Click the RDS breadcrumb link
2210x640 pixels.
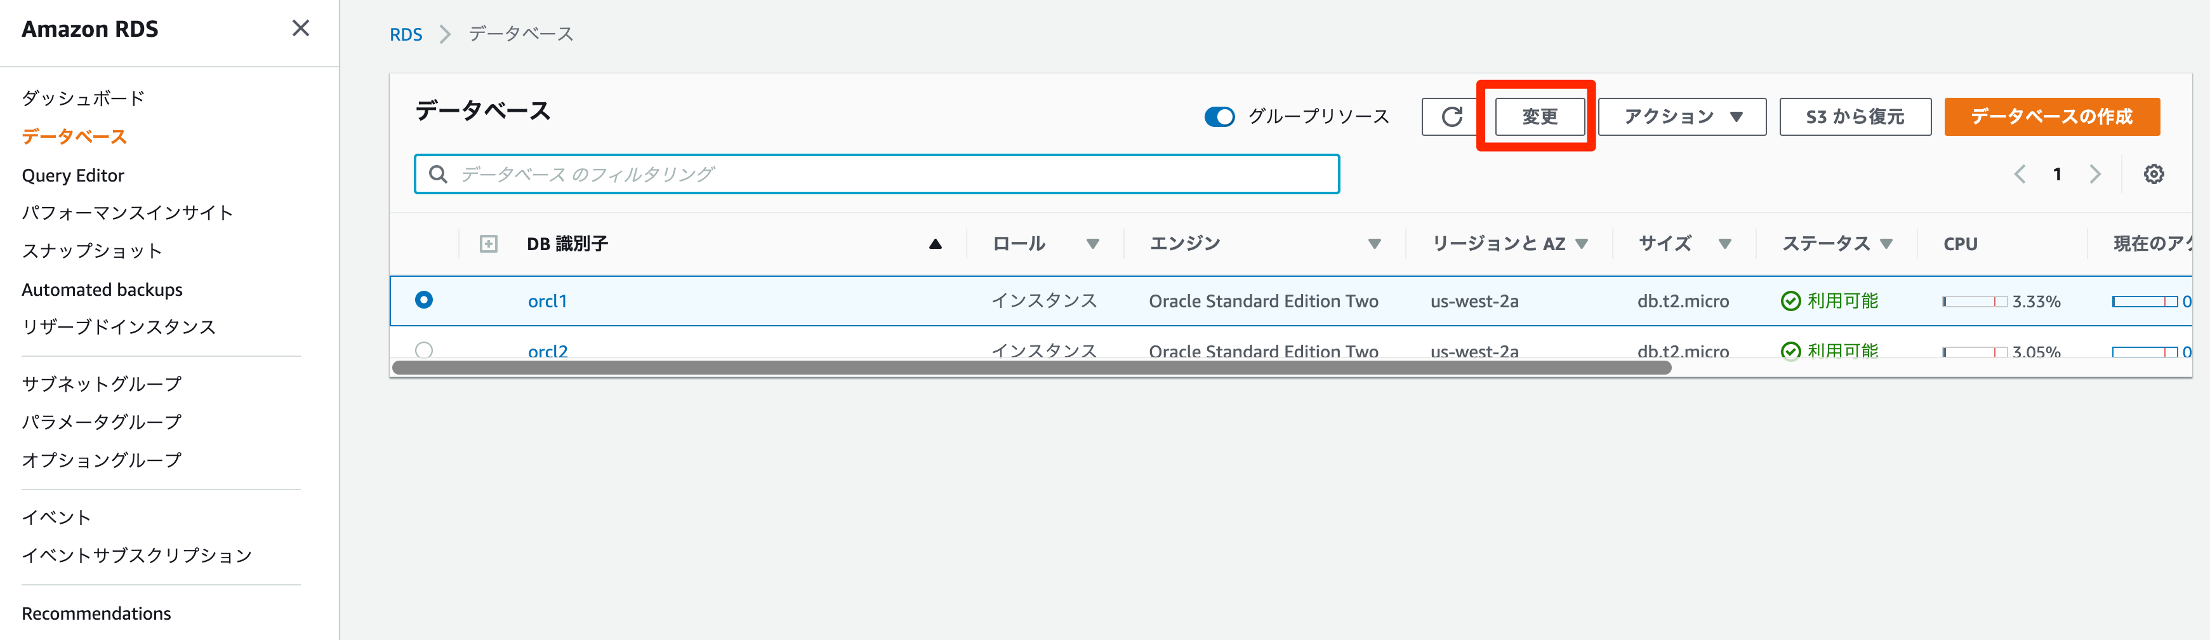click(x=406, y=34)
